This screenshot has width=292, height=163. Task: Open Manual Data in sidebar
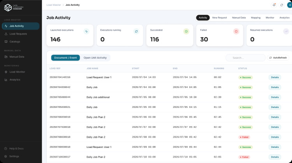21,57
